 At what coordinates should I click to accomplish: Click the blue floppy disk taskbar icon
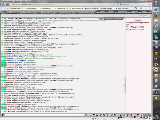[x=156, y=37]
